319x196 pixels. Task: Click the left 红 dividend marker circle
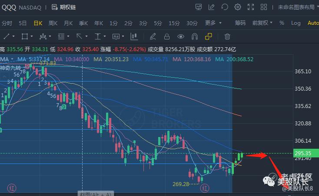[12, 188]
